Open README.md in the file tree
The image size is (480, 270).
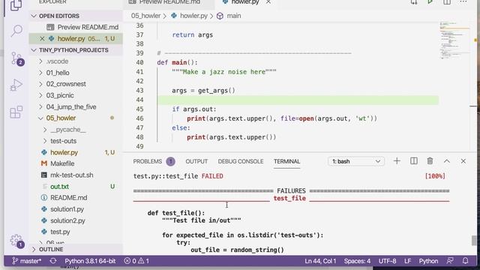pyautogui.click(x=68, y=198)
